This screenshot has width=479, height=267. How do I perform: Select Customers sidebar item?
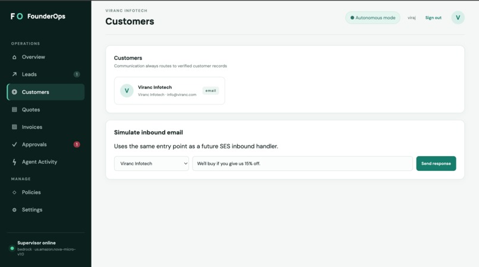coord(46,92)
